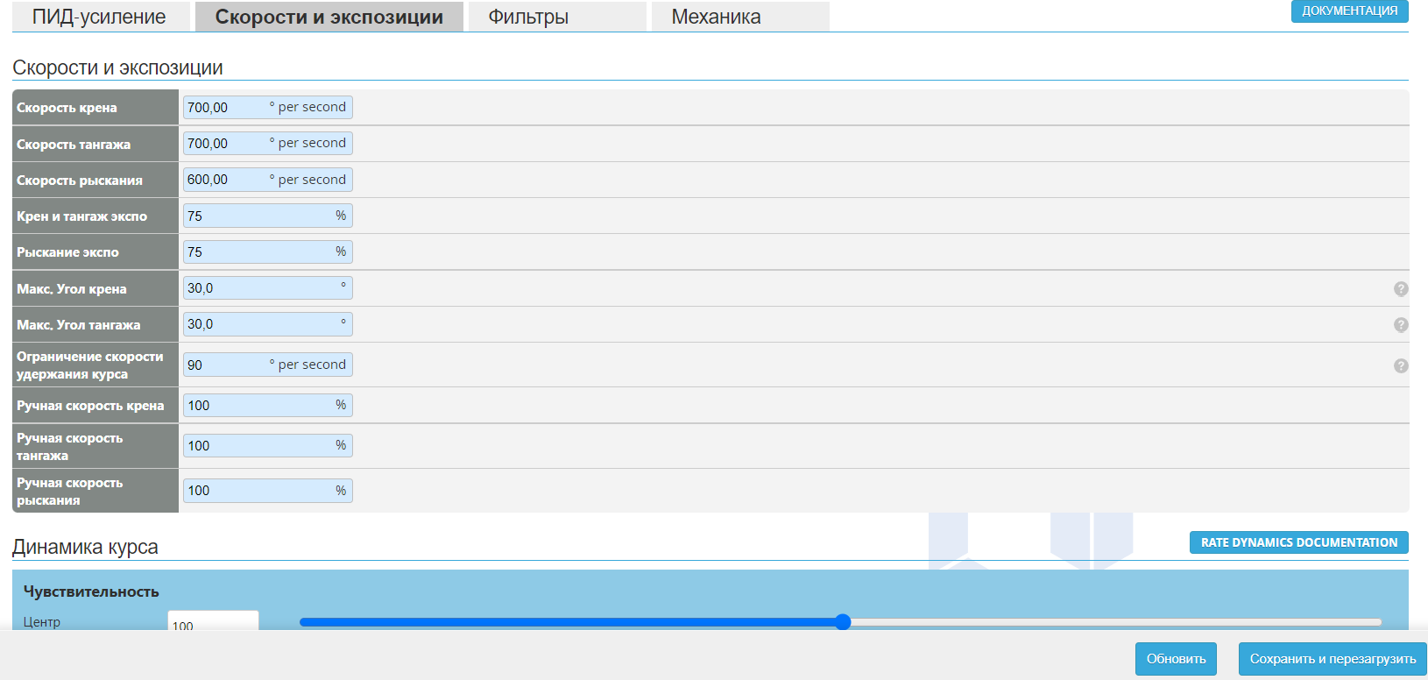Screen dimensions: 1428x680
Task: Edit the Рыскание экспо value field
Action: [258, 252]
